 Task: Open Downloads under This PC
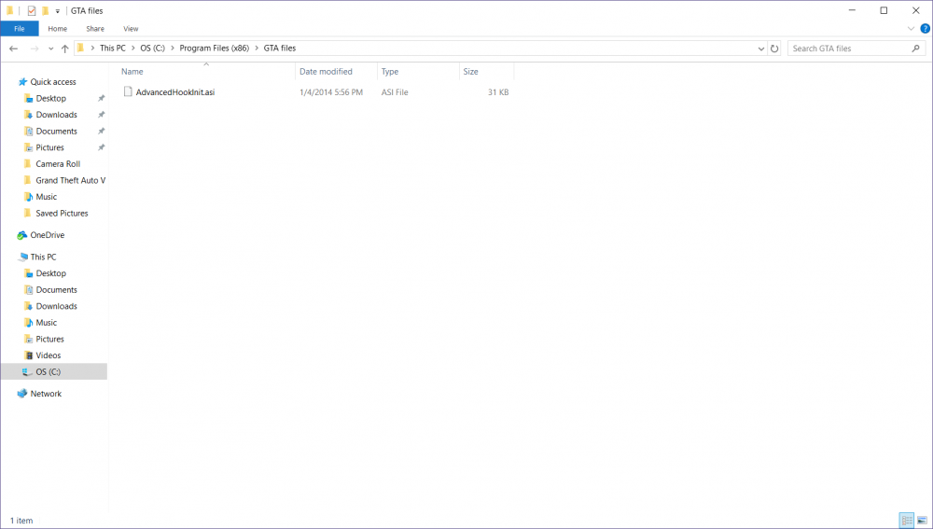coord(57,306)
